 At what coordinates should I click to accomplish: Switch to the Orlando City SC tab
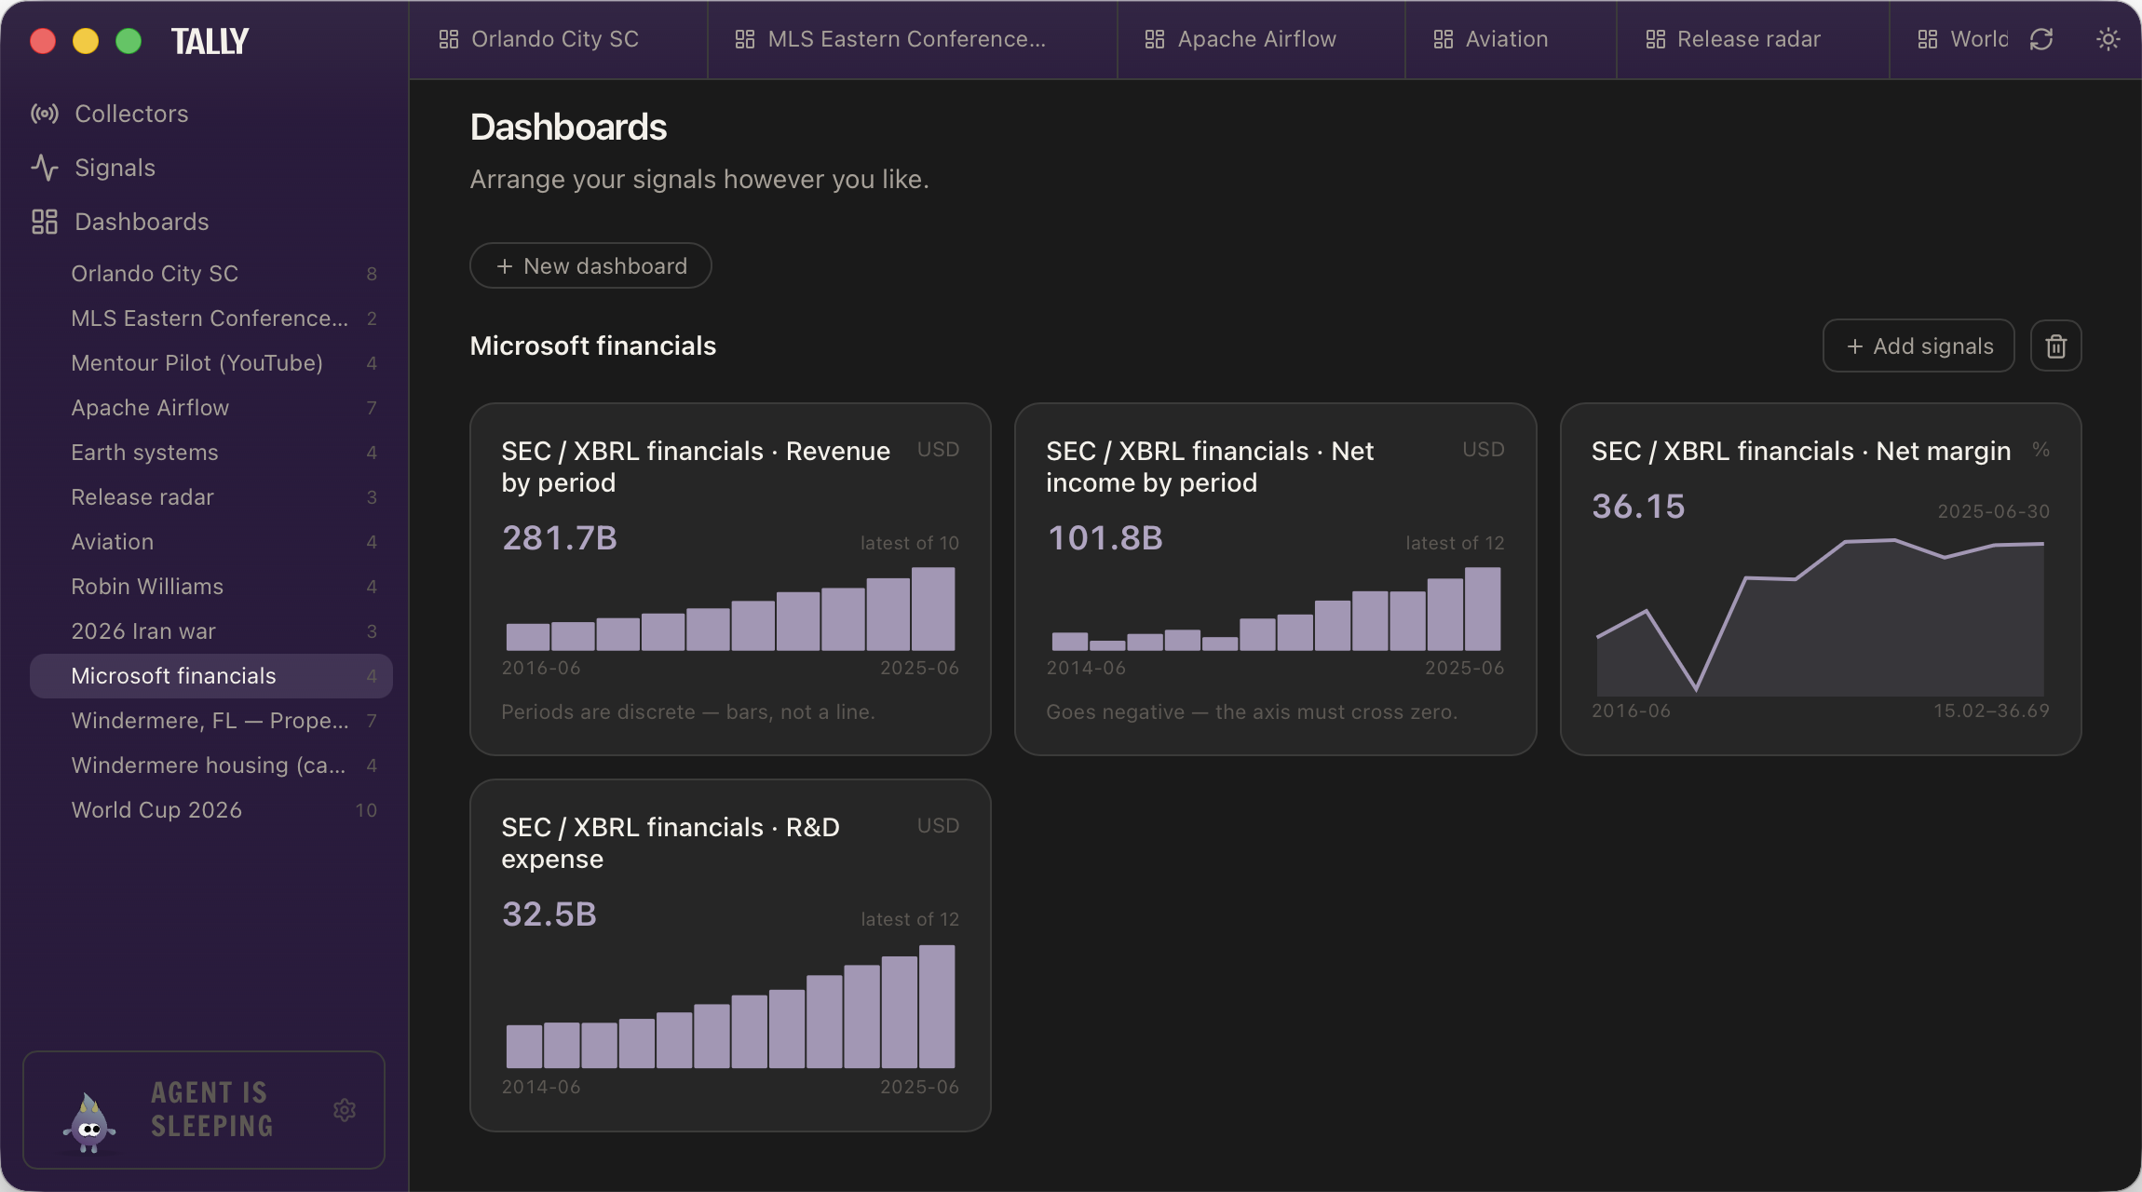point(558,39)
